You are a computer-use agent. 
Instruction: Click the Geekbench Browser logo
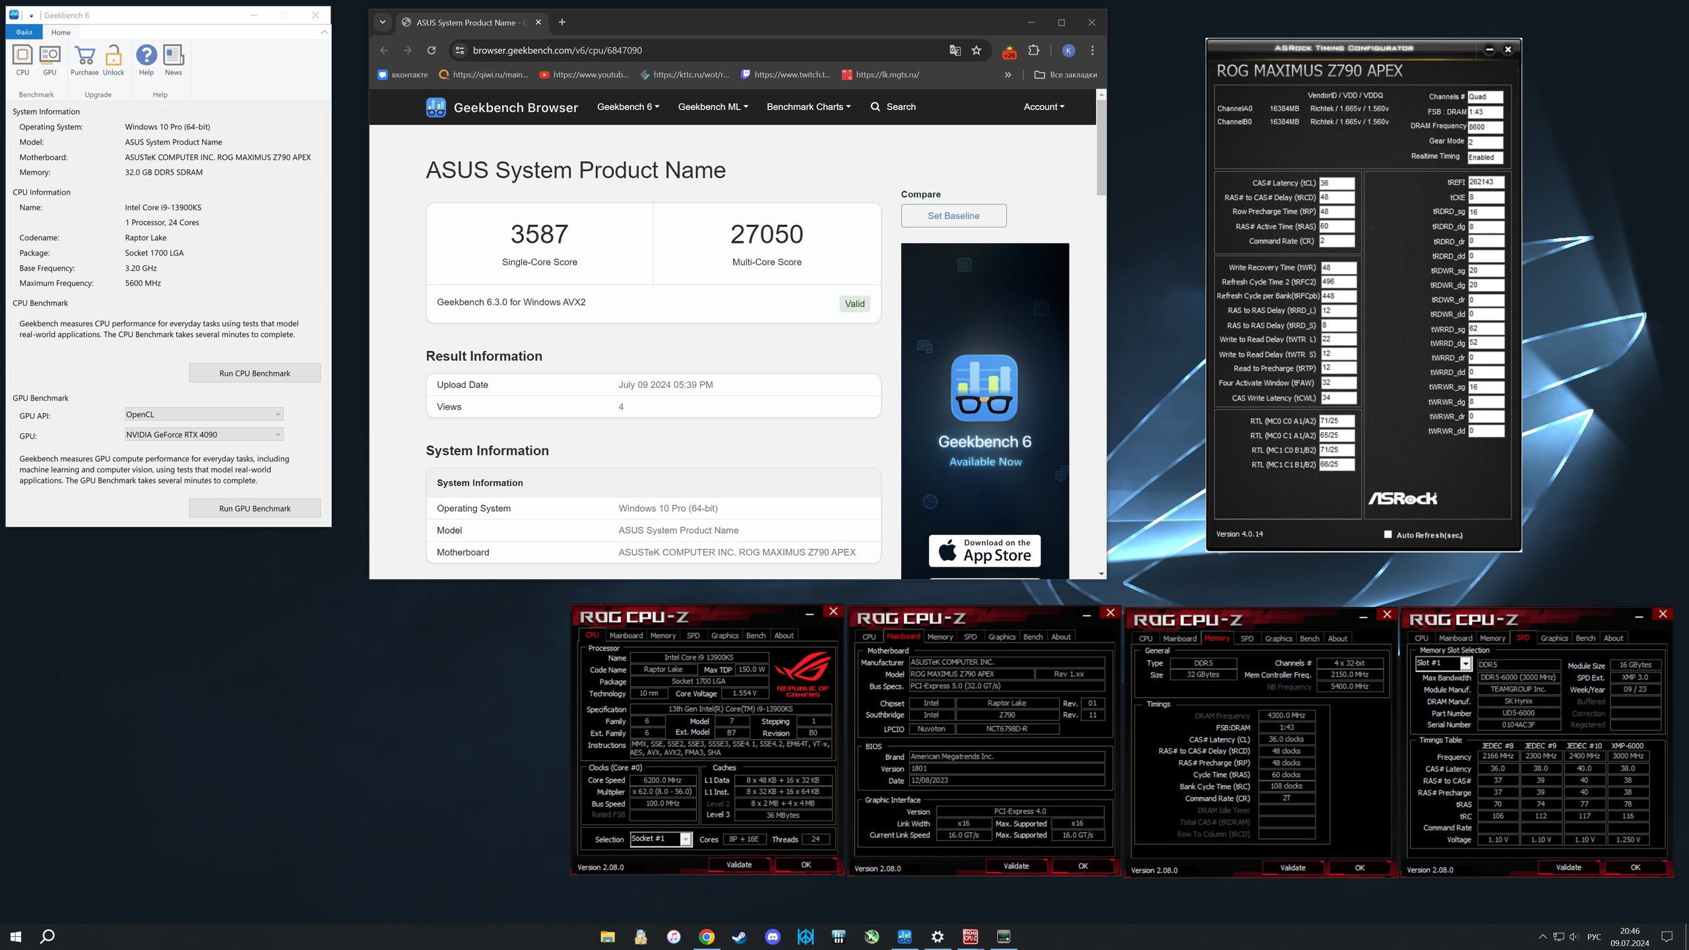pyautogui.click(x=501, y=107)
